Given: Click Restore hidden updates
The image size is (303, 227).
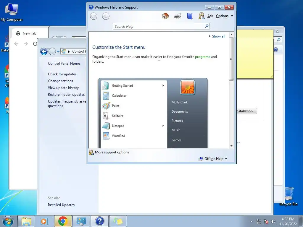Looking at the screenshot, I should (66, 95).
